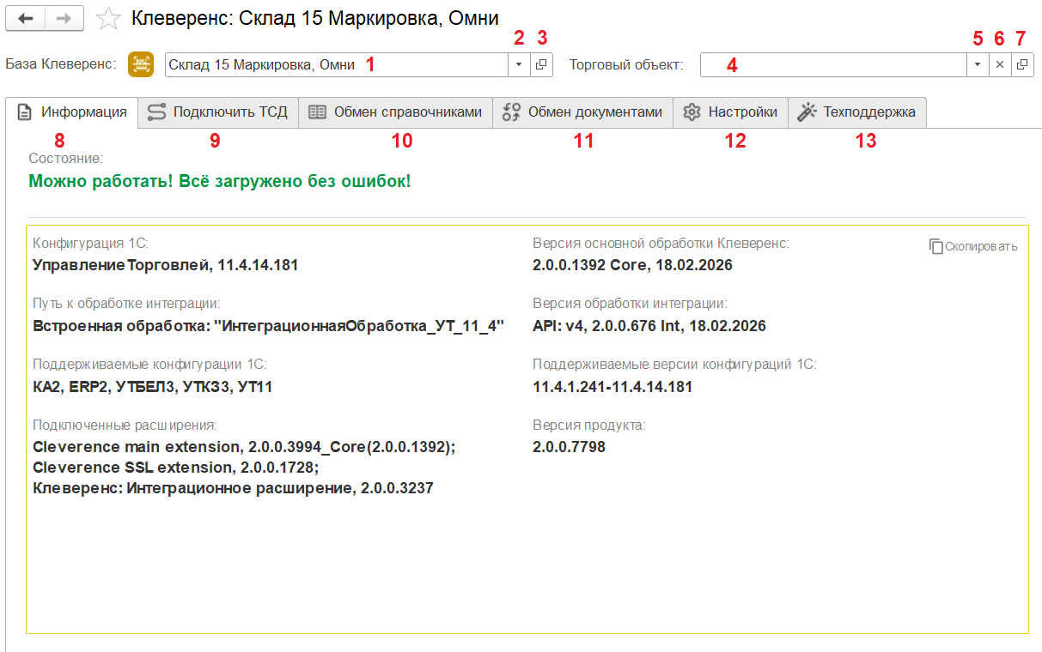This screenshot has height=652, width=1042.
Task: Click product version 2.0.0.7798
Action: tap(569, 447)
